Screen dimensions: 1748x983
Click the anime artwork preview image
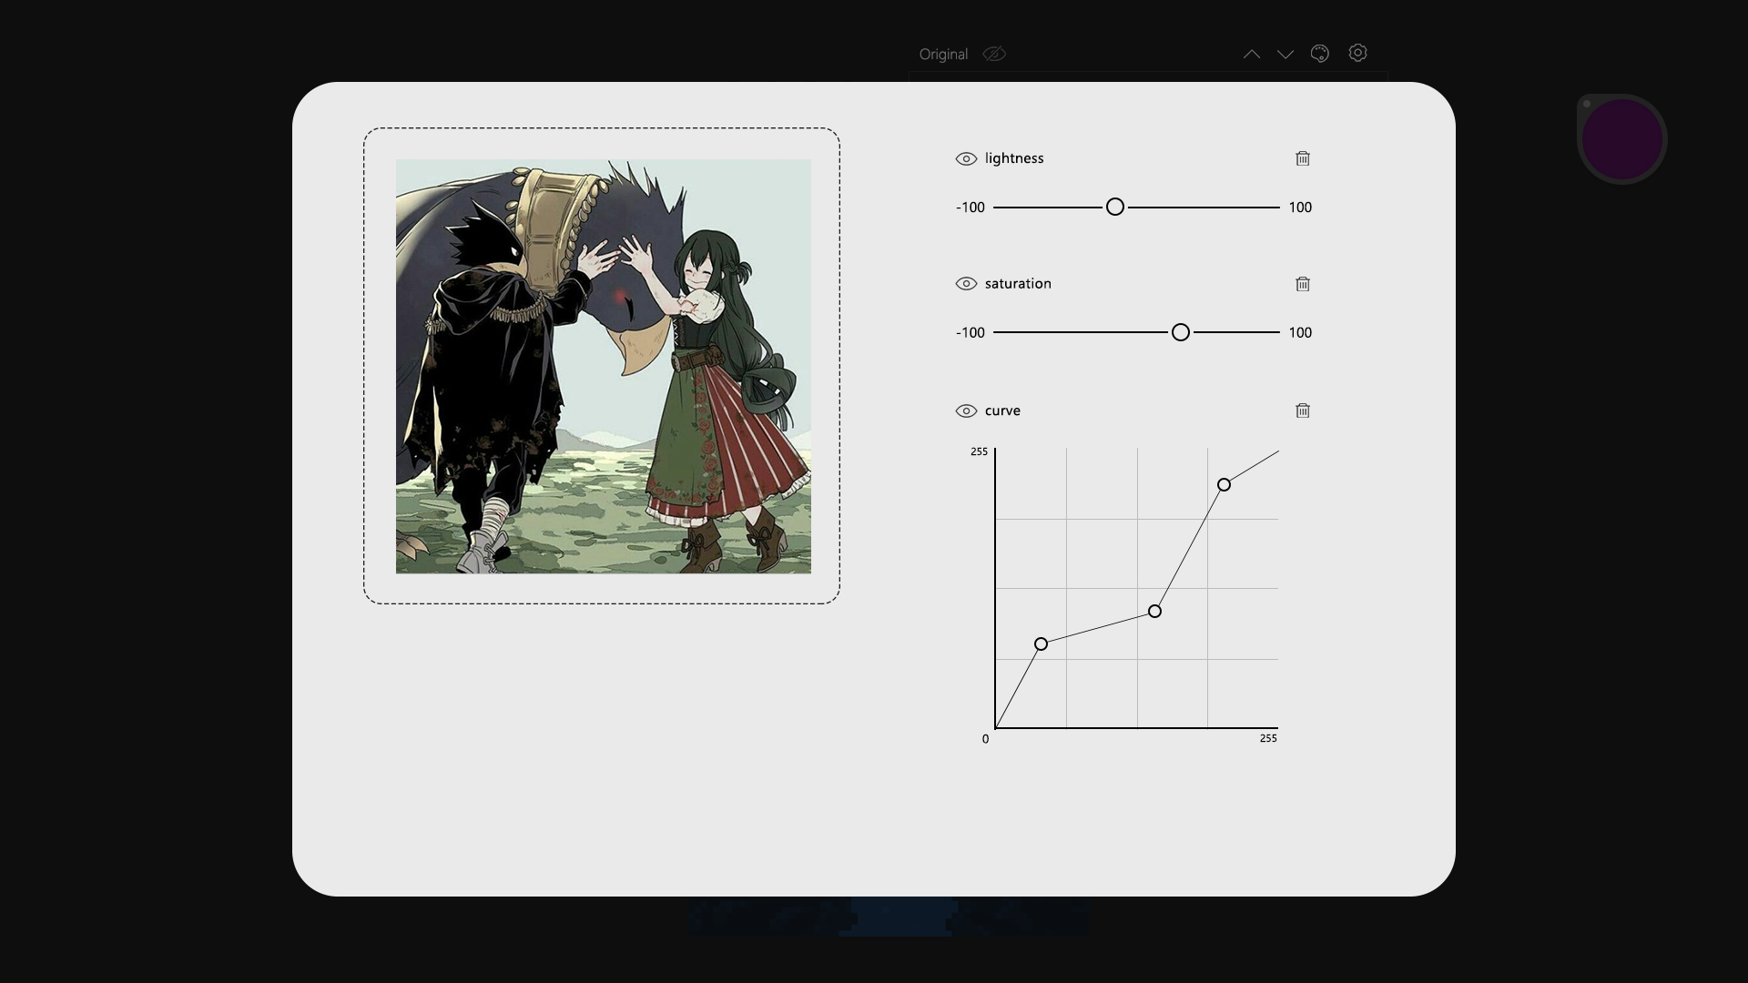(x=603, y=366)
